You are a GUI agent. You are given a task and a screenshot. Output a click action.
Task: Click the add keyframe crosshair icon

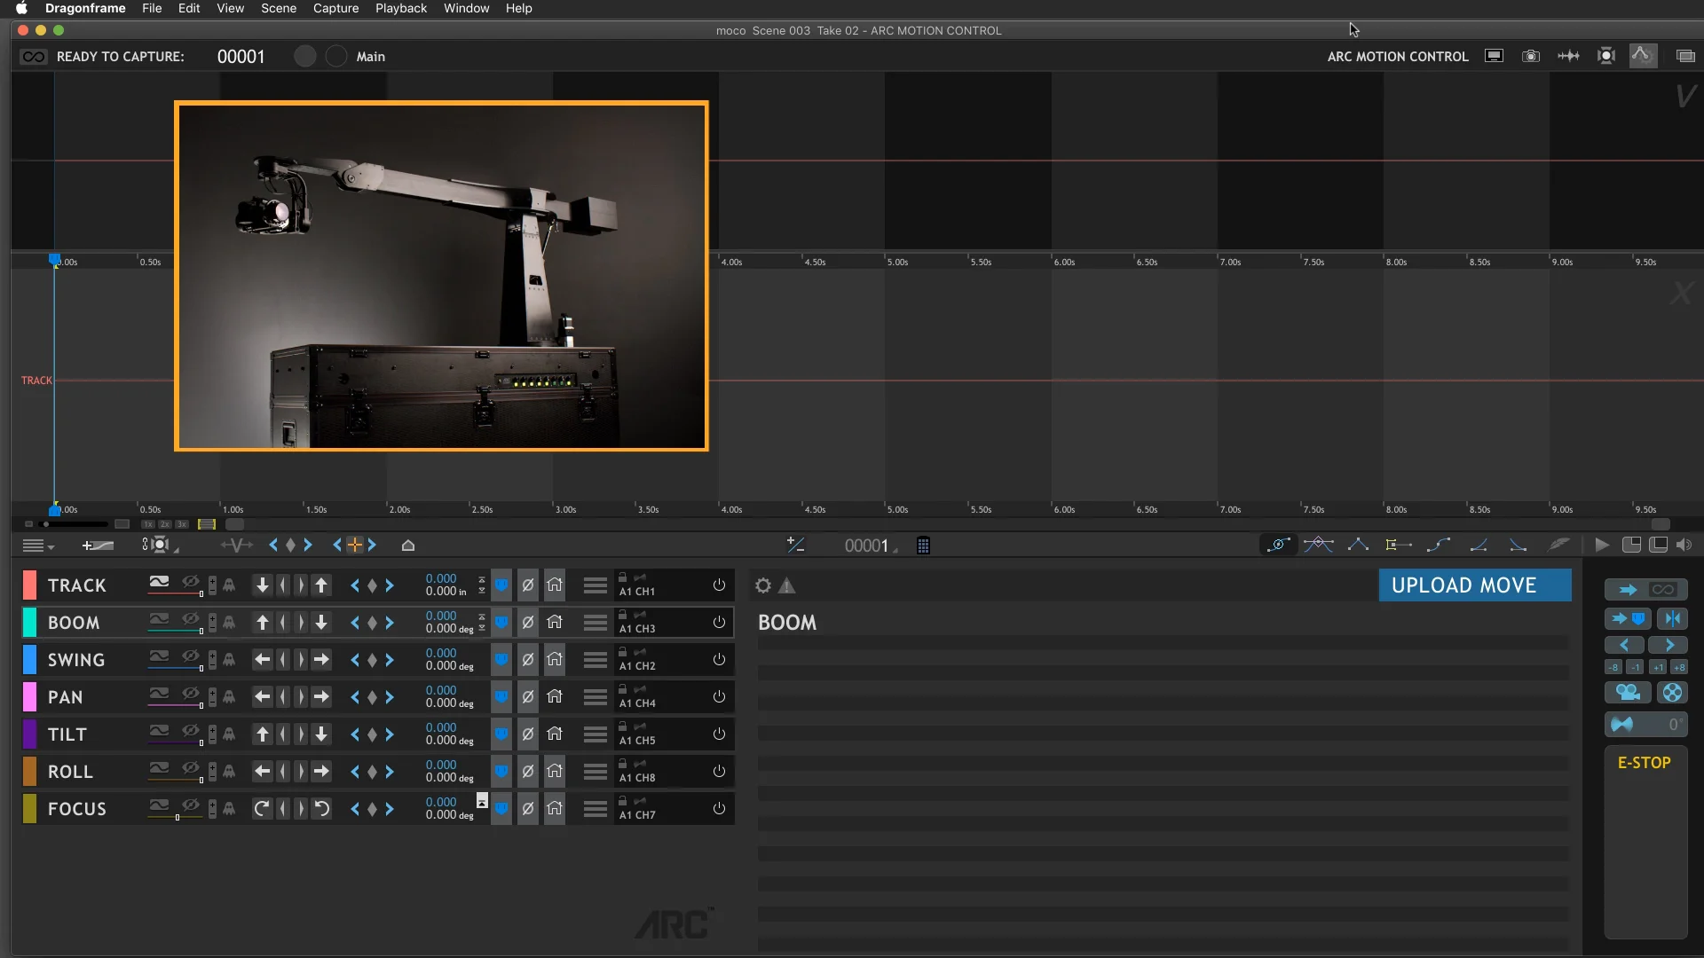(x=354, y=545)
